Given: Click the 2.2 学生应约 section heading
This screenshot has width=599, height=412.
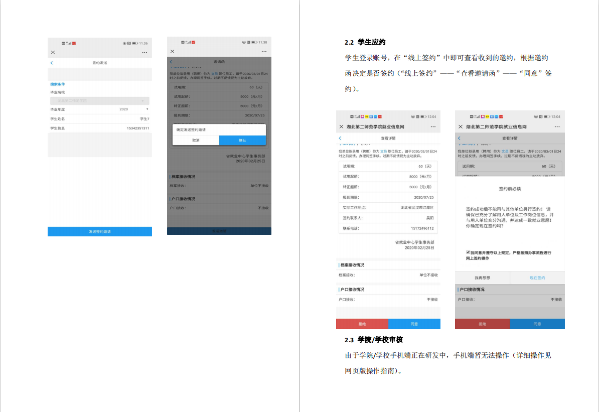Looking at the screenshot, I should tap(365, 42).
